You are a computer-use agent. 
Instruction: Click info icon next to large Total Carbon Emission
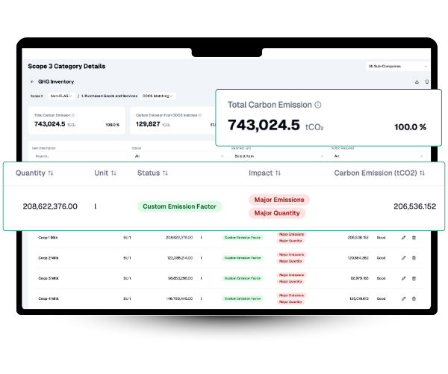[318, 105]
